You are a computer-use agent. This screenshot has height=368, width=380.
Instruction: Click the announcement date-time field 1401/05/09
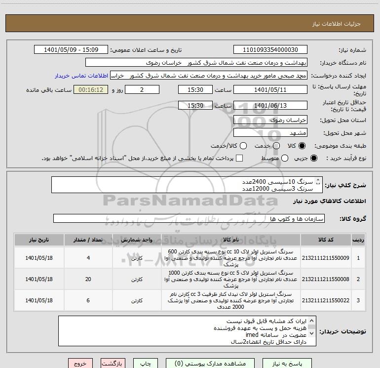[x=71, y=50]
